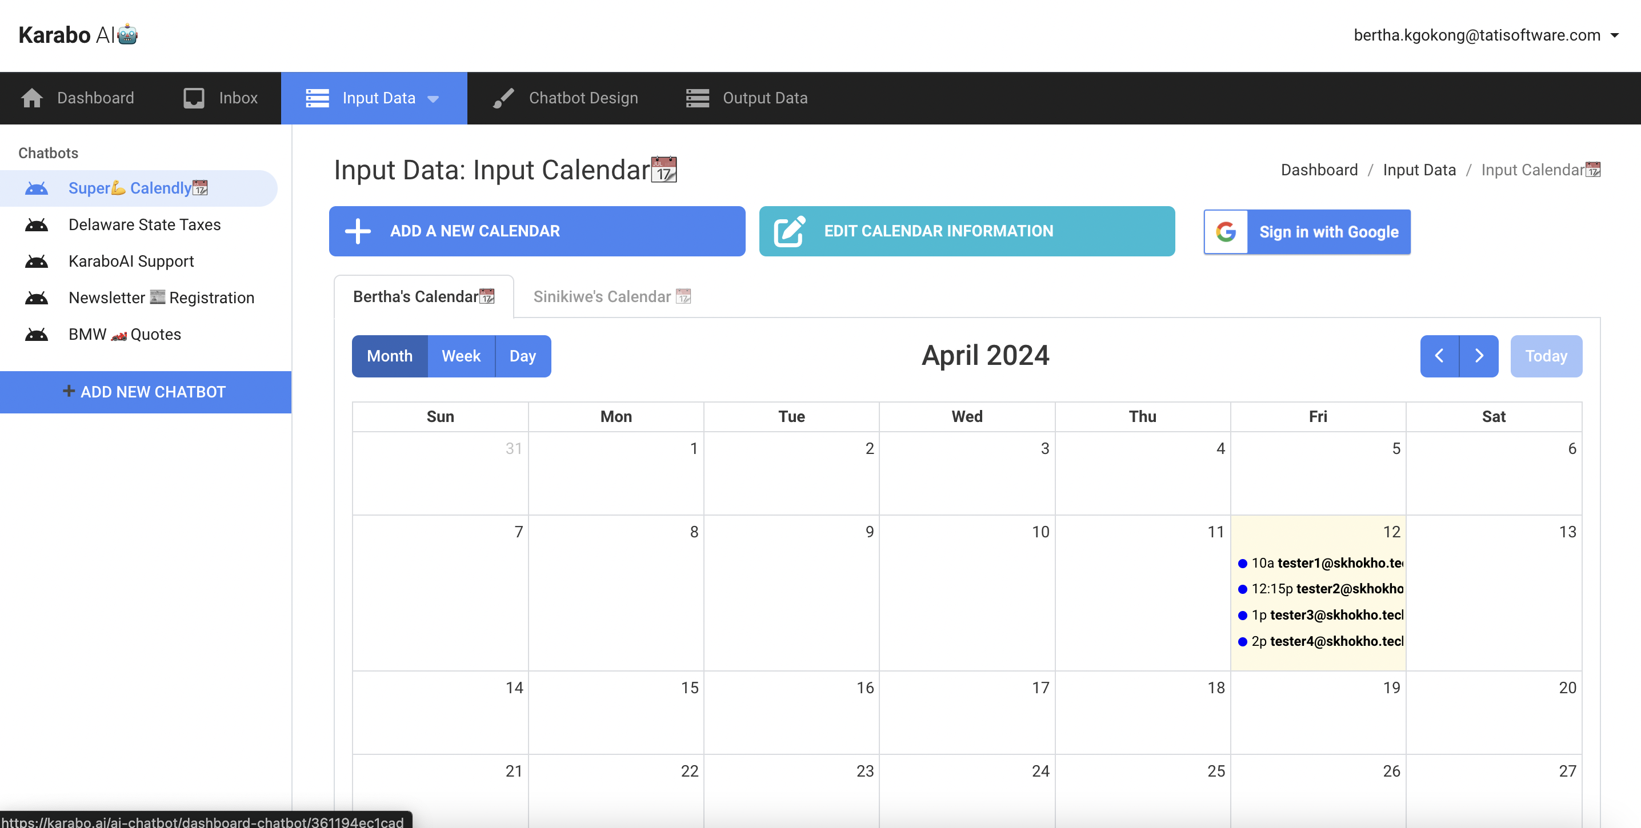The height and width of the screenshot is (828, 1641).
Task: Select BMW Quotes chatbot in sidebar
Action: click(124, 334)
